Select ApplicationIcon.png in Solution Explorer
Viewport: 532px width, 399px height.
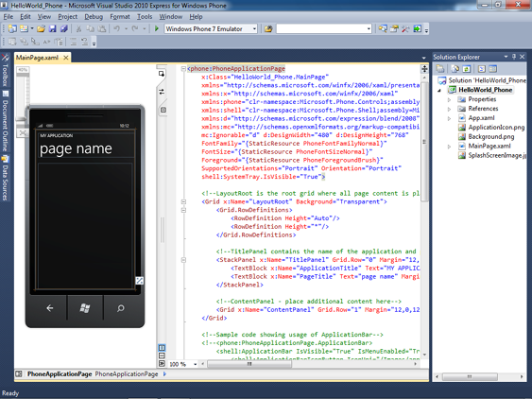(x=496, y=128)
